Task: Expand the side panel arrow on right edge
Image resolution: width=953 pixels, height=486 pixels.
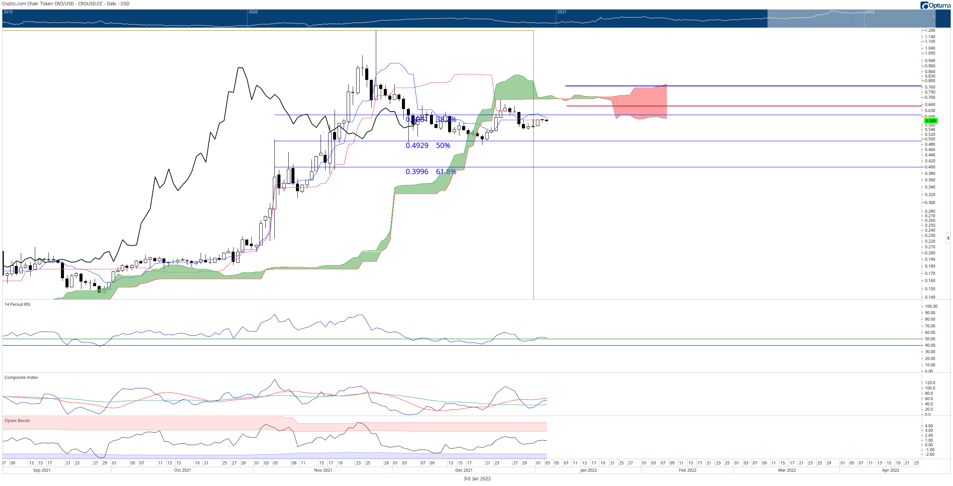Action: pyautogui.click(x=948, y=238)
